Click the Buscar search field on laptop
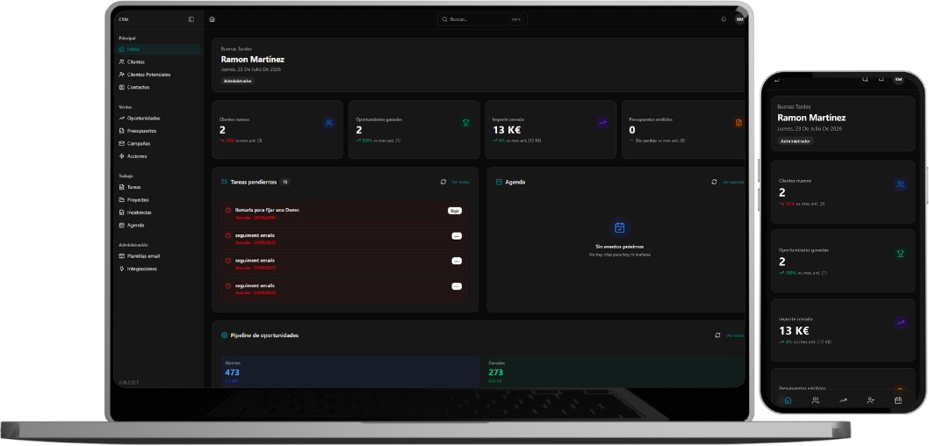The height and width of the screenshot is (446, 929). point(482,19)
